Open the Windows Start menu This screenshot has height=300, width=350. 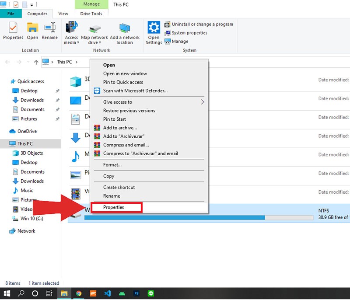point(7,293)
